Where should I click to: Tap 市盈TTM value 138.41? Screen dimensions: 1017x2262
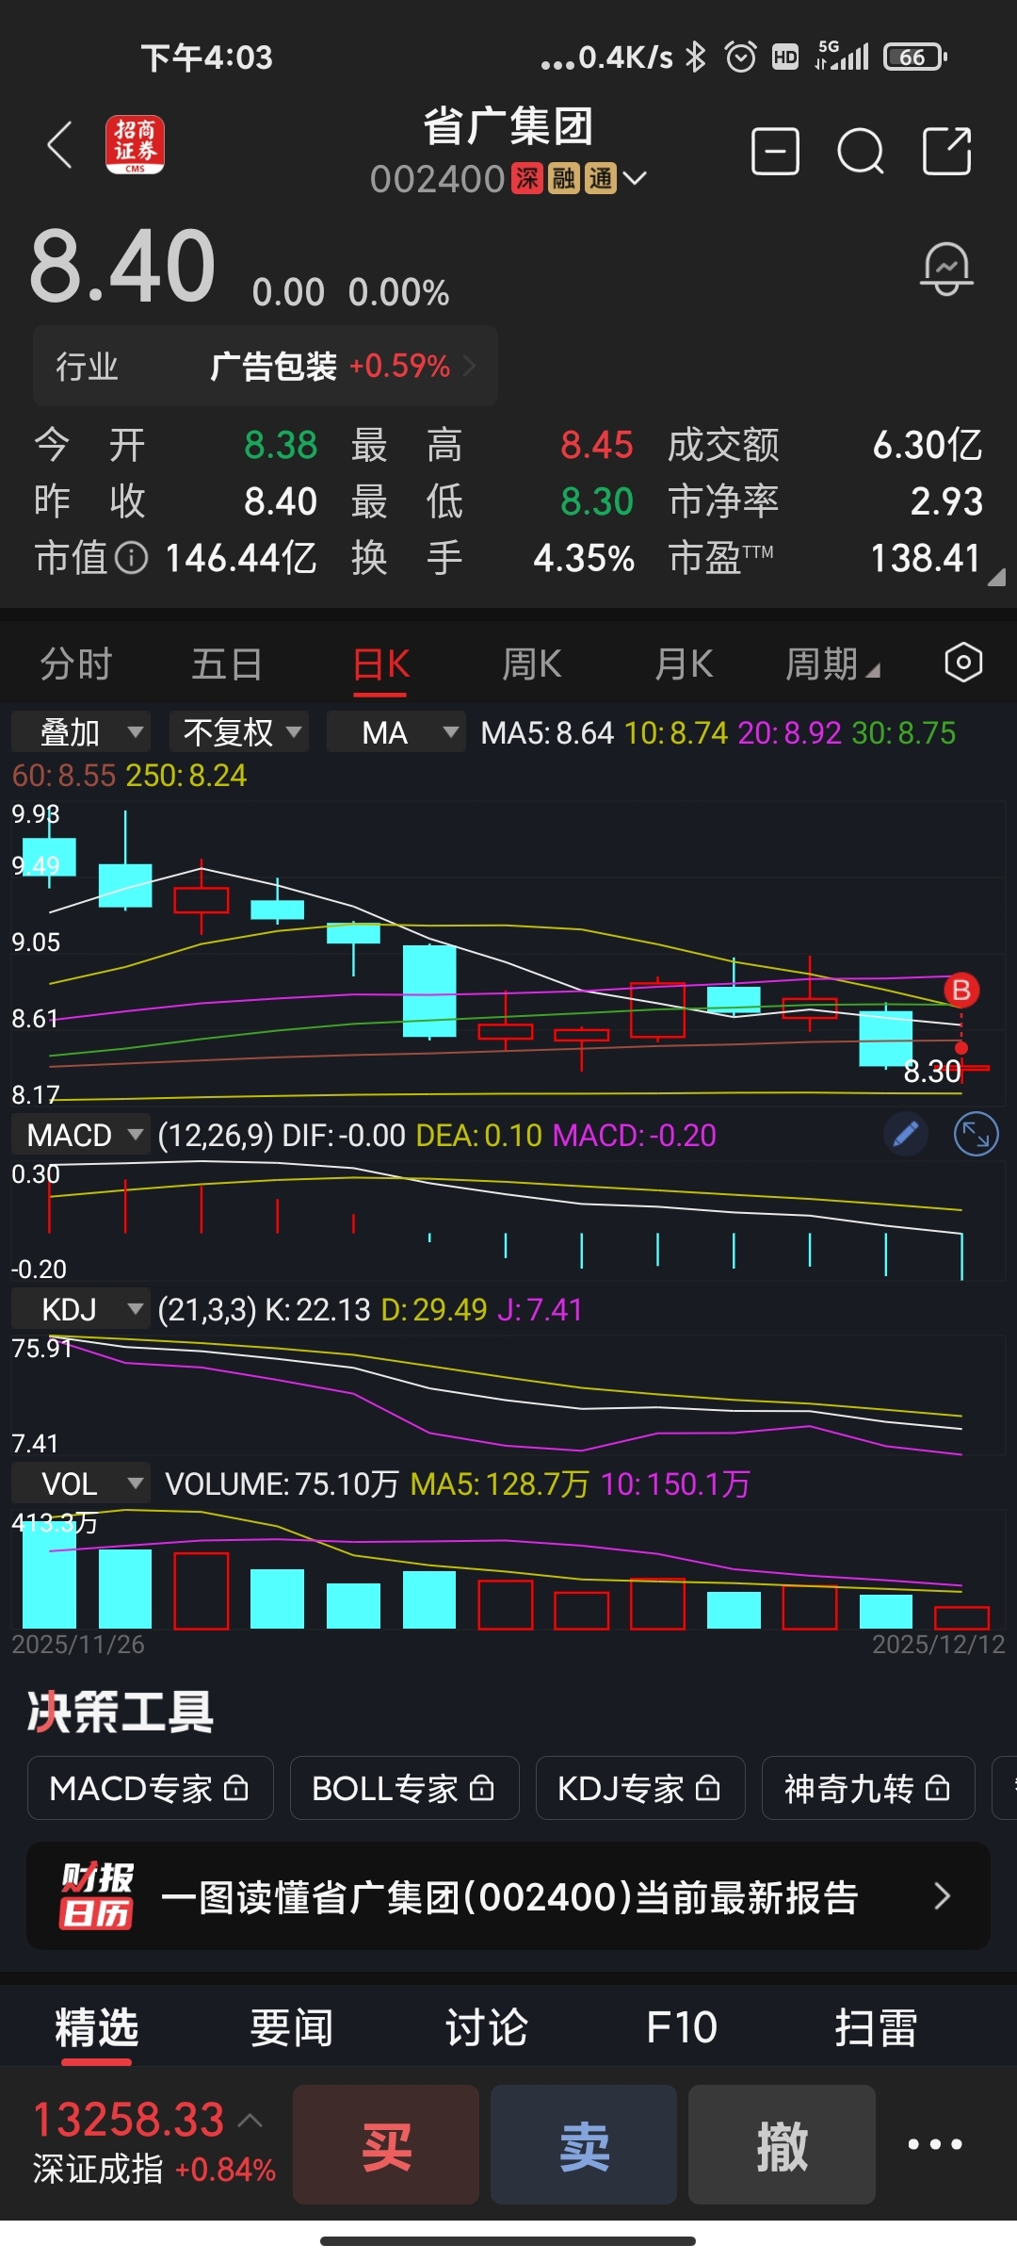927,558
